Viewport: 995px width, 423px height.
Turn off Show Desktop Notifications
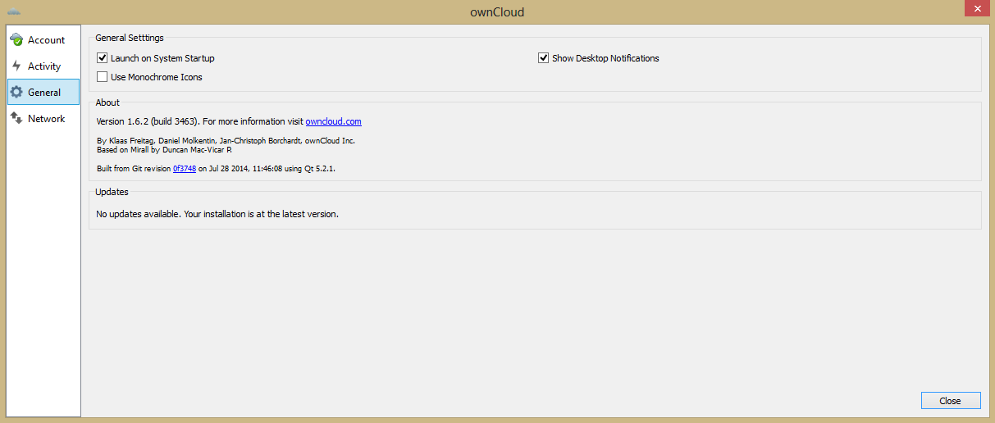[x=543, y=58]
